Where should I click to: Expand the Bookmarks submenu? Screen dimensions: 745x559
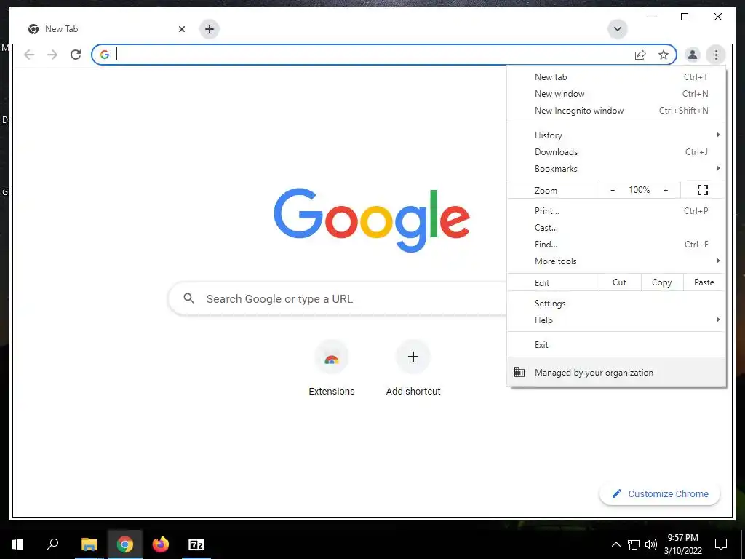(616, 169)
